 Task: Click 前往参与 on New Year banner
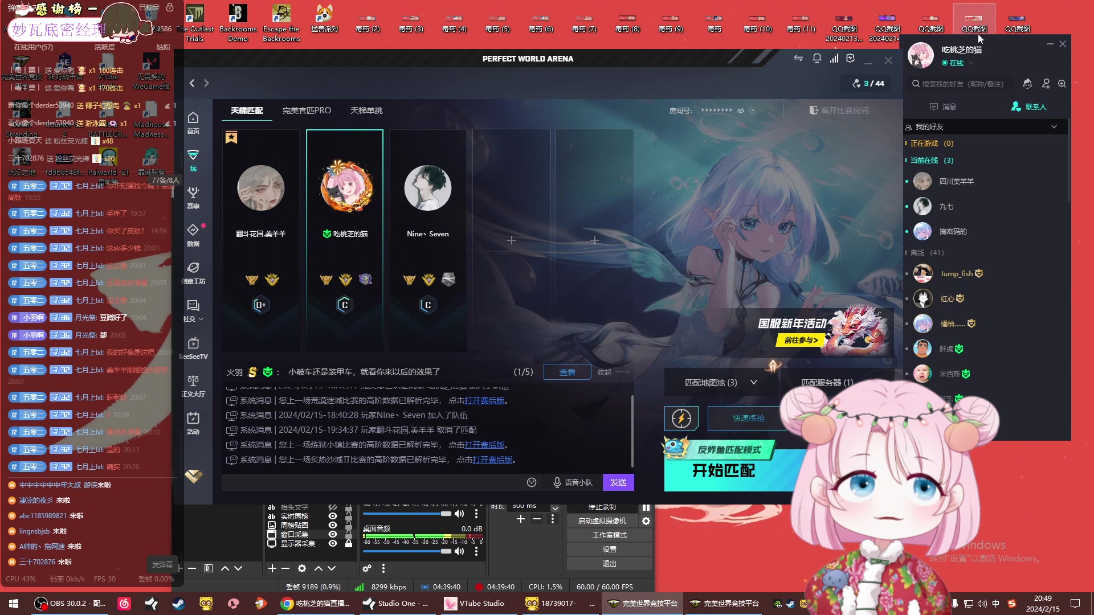tap(801, 341)
